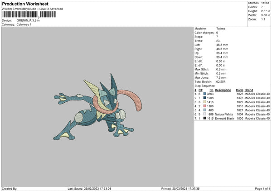272x192 pixels.
Task: Click the Max Stitch value 6.8 mm
Action: (221, 69)
